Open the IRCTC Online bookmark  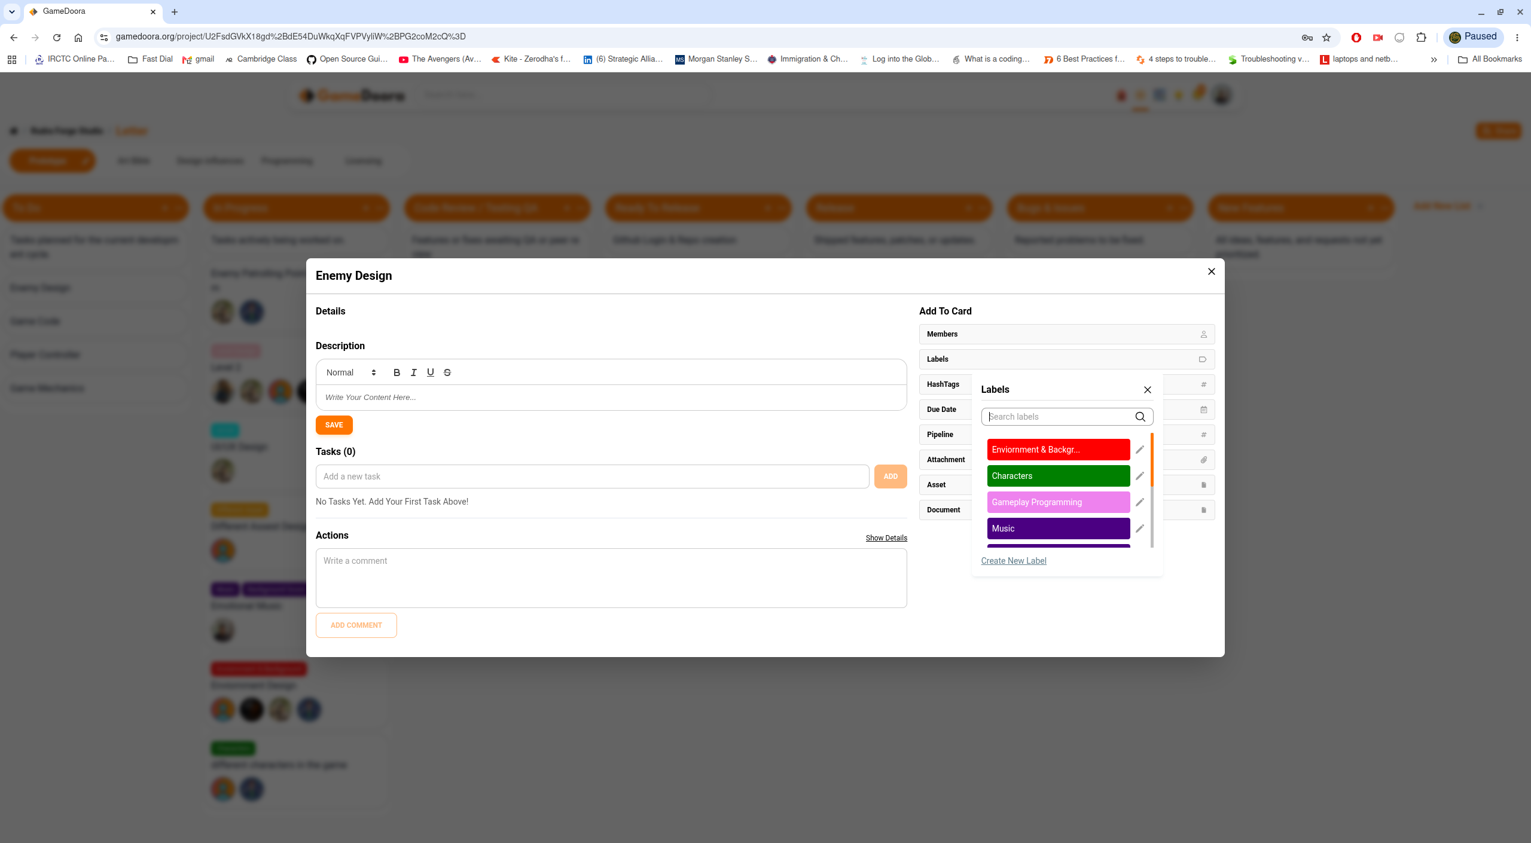pyautogui.click(x=75, y=59)
